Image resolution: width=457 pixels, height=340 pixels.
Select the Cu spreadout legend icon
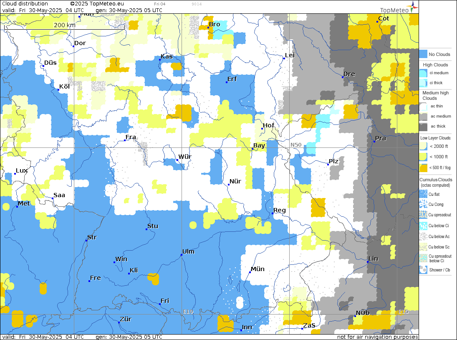pyautogui.click(x=423, y=215)
